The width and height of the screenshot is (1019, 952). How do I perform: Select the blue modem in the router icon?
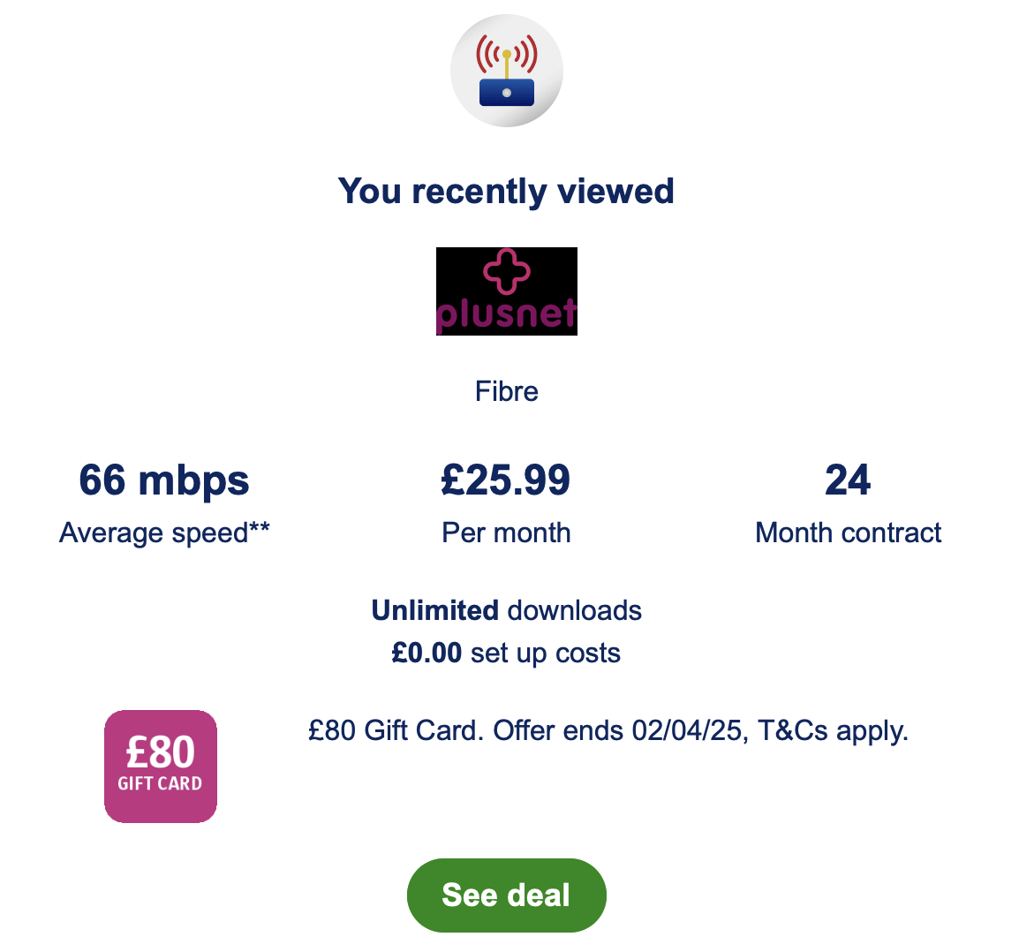[x=506, y=91]
